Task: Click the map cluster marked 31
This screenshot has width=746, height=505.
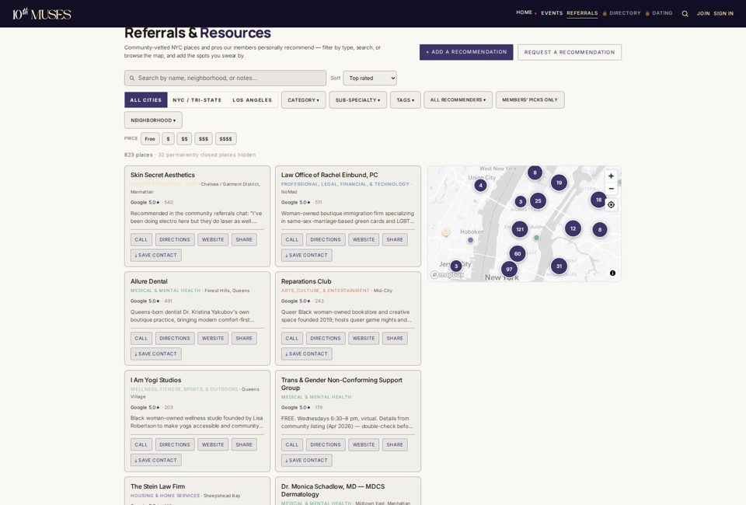Action: [x=559, y=266]
